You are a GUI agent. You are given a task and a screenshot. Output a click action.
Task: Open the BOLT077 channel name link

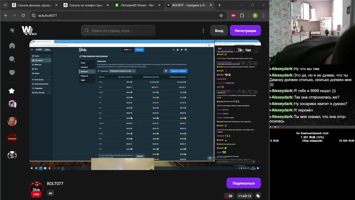point(55,184)
